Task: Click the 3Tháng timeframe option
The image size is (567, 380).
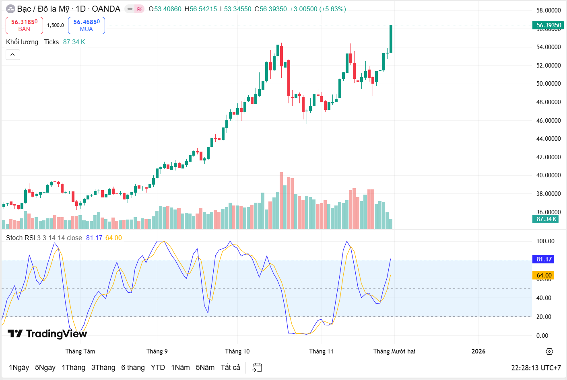Action: click(103, 367)
